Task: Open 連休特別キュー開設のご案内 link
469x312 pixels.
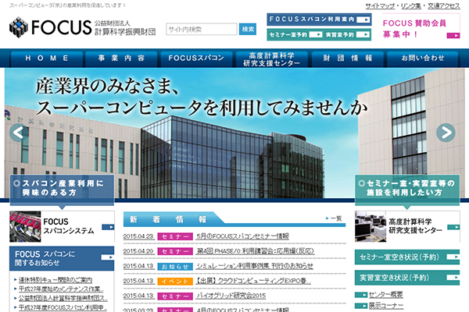Action: click(55, 280)
